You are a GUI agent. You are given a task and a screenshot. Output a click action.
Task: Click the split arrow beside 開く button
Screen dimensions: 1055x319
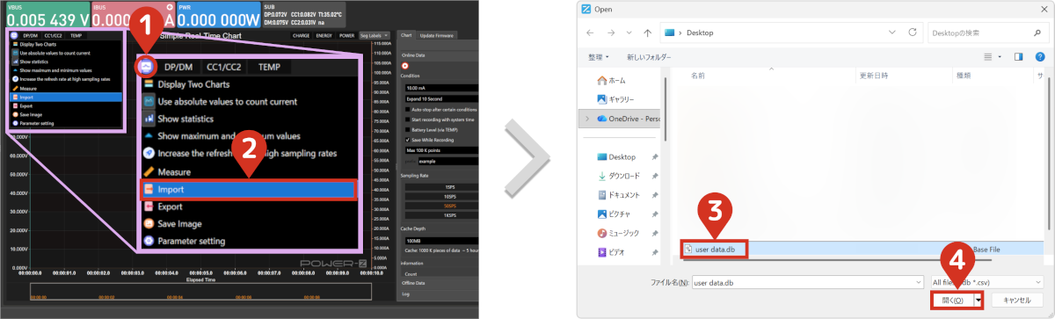point(978,300)
